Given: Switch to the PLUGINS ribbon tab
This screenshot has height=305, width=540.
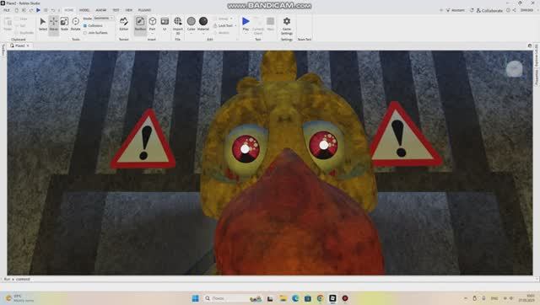Looking at the screenshot, I should (144, 10).
